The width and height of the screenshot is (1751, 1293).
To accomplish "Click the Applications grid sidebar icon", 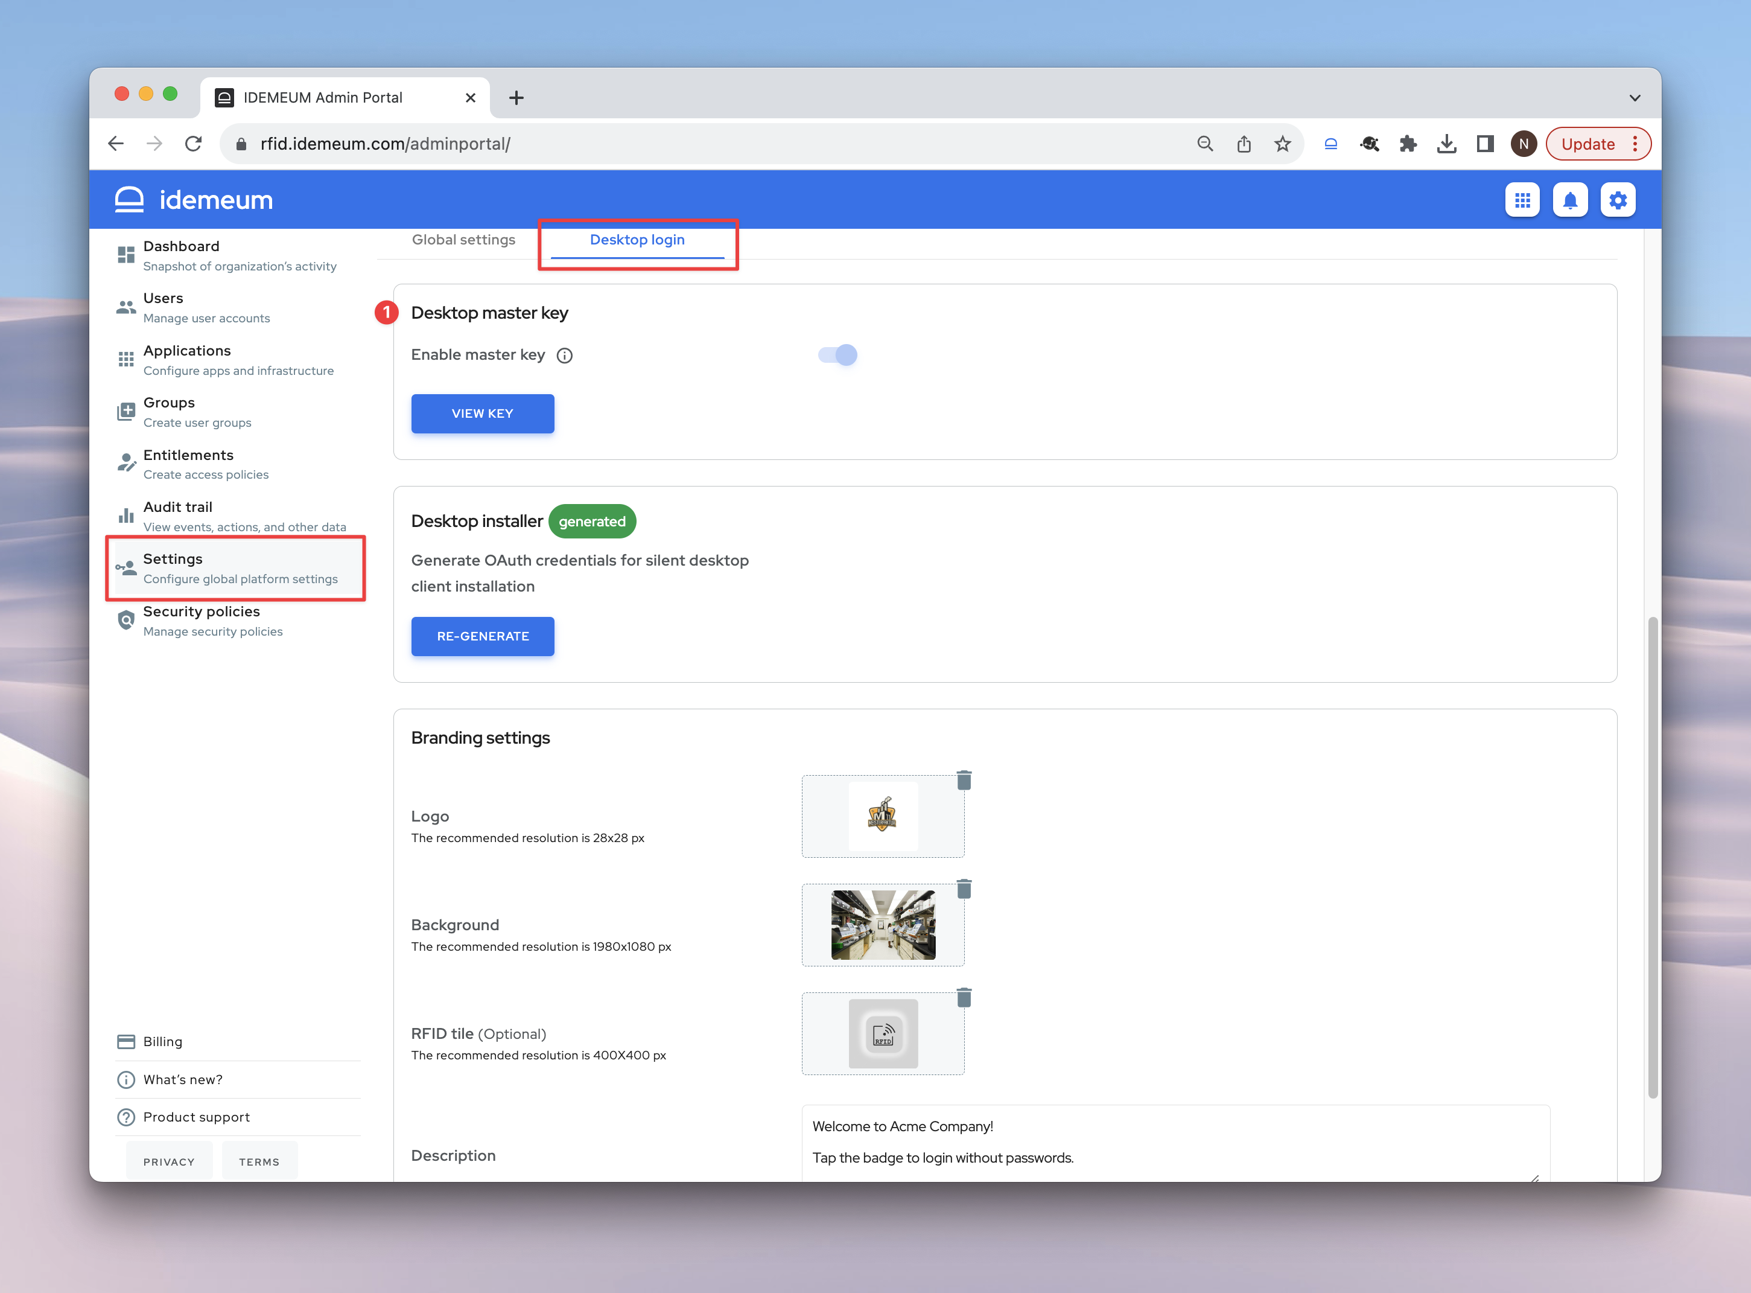I will [x=126, y=359].
